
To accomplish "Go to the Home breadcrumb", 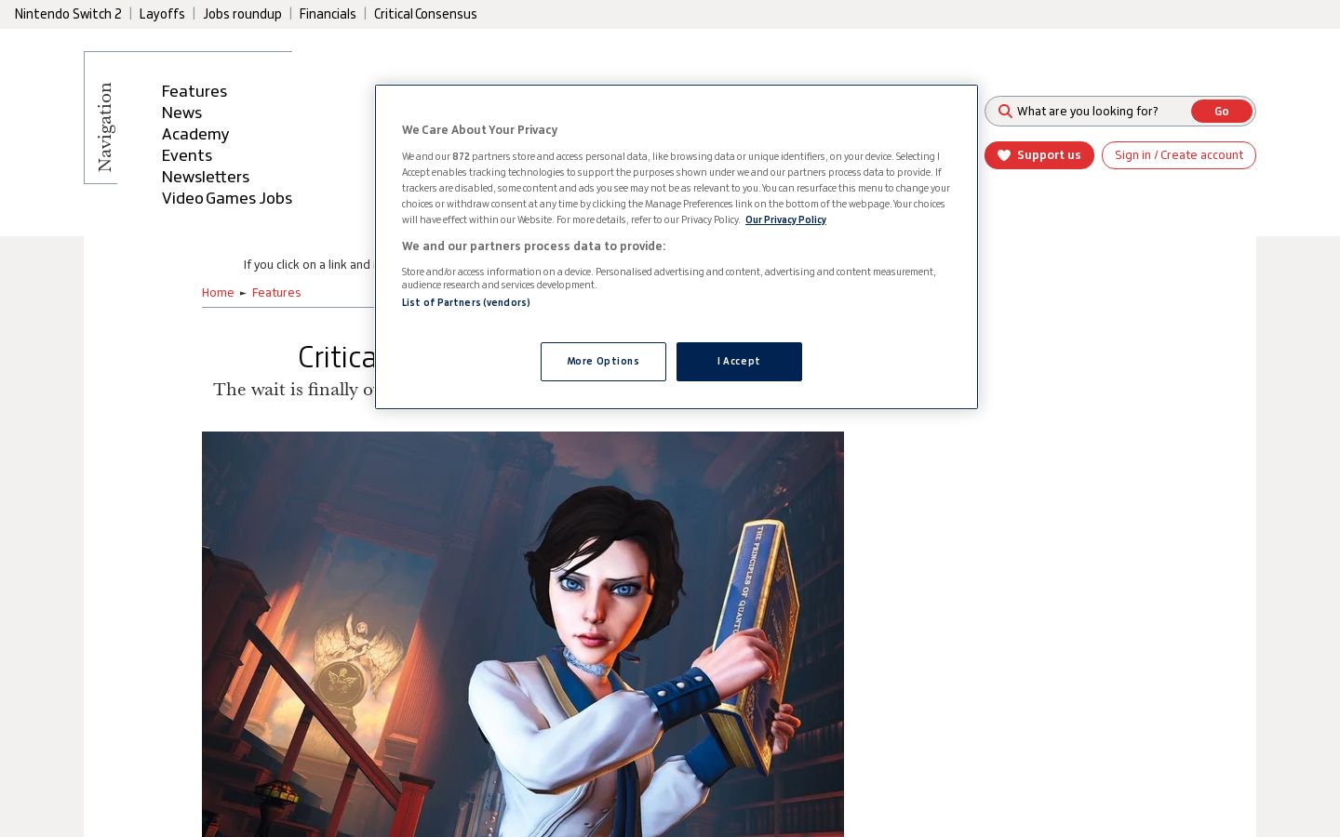I will 218,293.
